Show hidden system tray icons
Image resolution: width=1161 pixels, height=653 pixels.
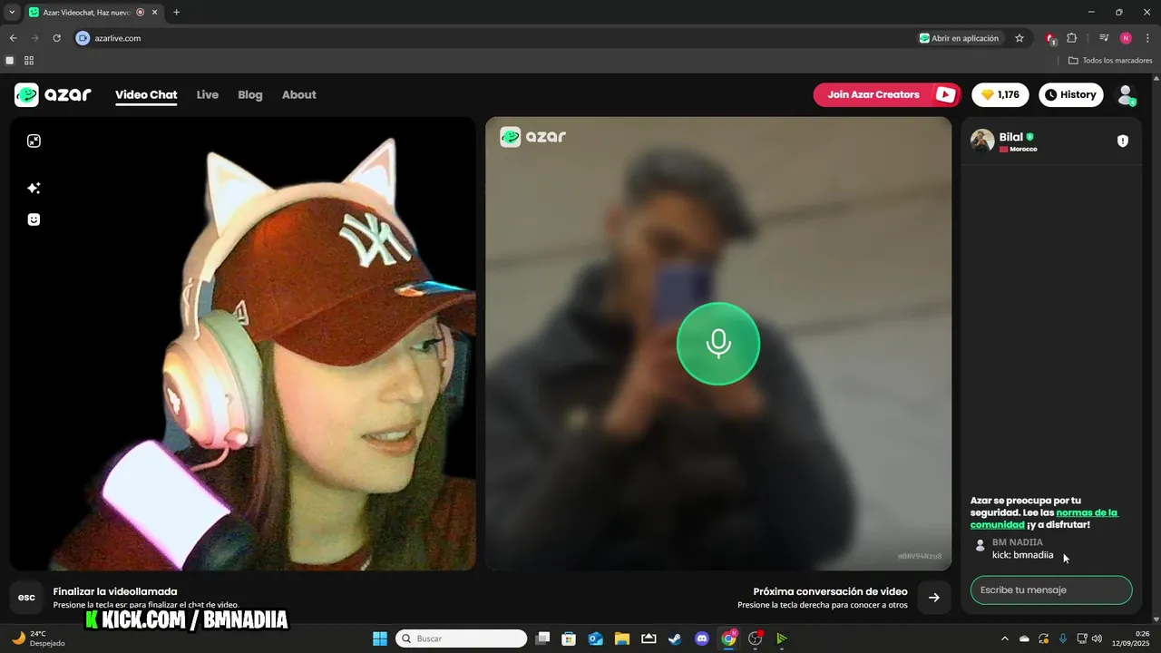(x=1004, y=638)
